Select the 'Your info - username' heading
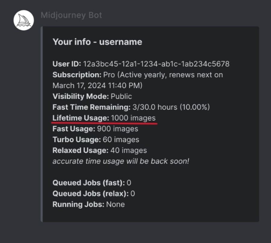Viewport: 271px width, 243px height. click(97, 42)
